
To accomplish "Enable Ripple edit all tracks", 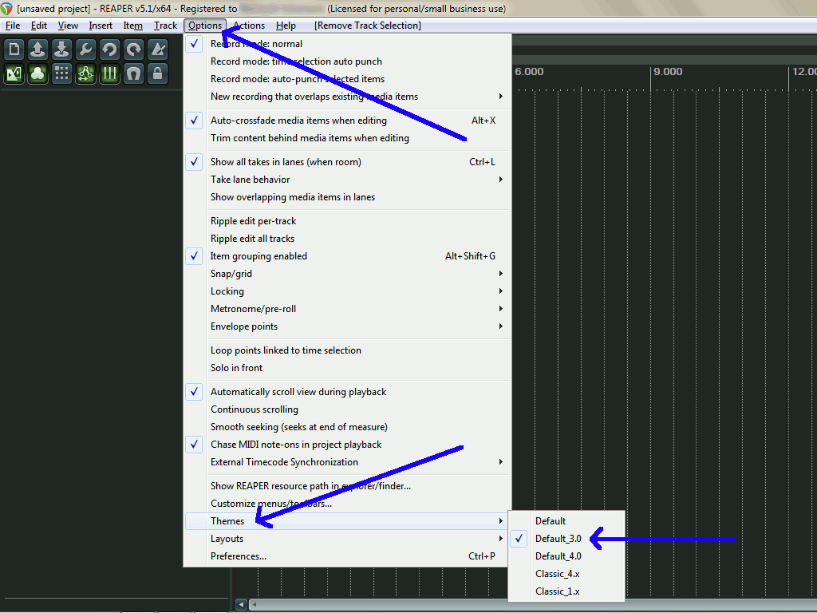I will coord(347,239).
